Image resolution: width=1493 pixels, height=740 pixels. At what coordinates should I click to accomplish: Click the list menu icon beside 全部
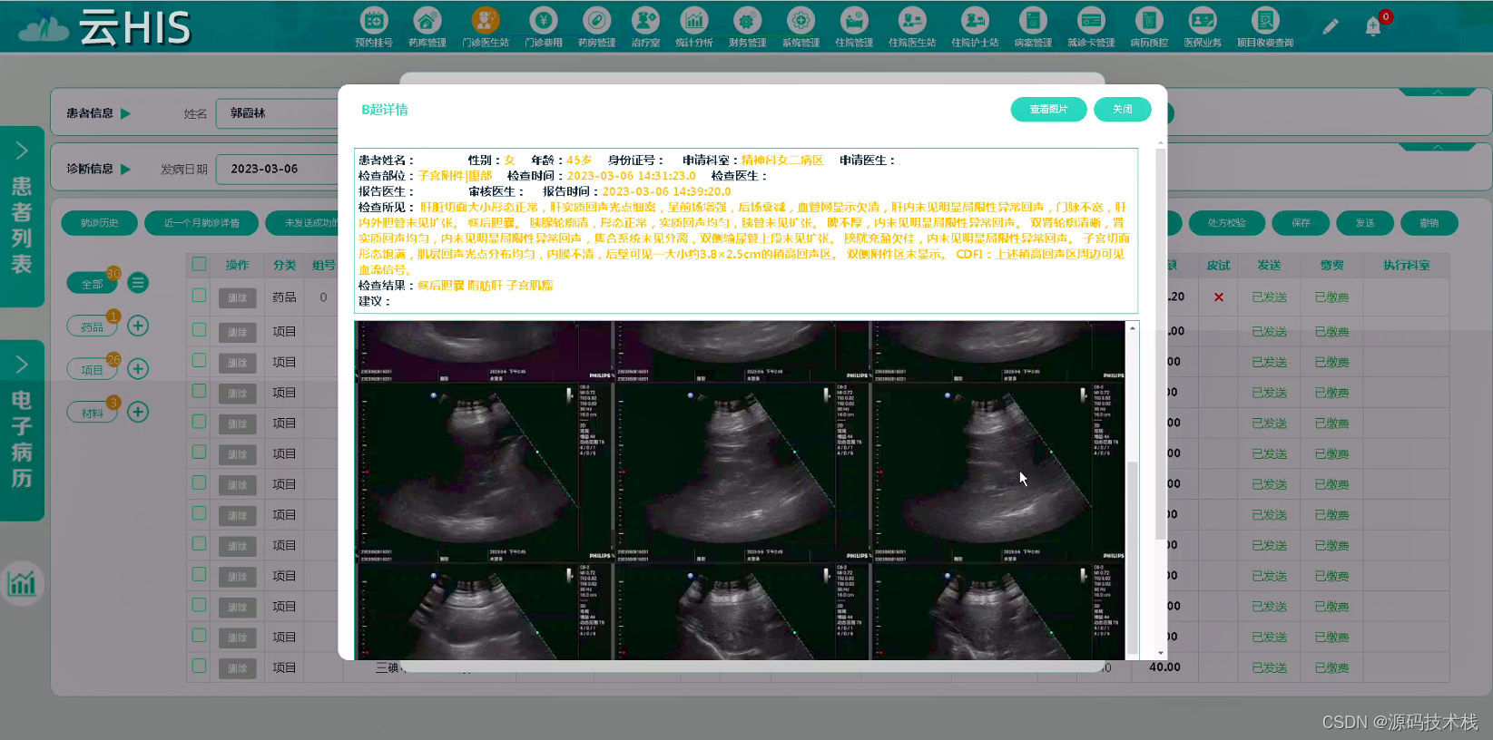(x=138, y=283)
